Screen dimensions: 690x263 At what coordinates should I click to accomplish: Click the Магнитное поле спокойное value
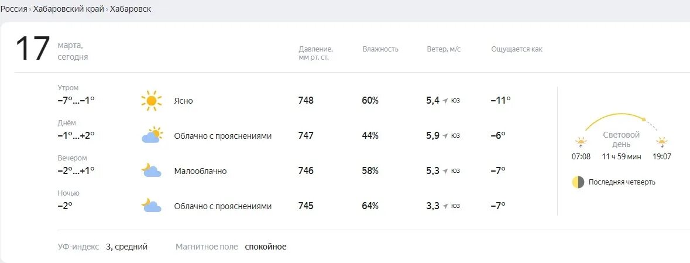(x=265, y=247)
